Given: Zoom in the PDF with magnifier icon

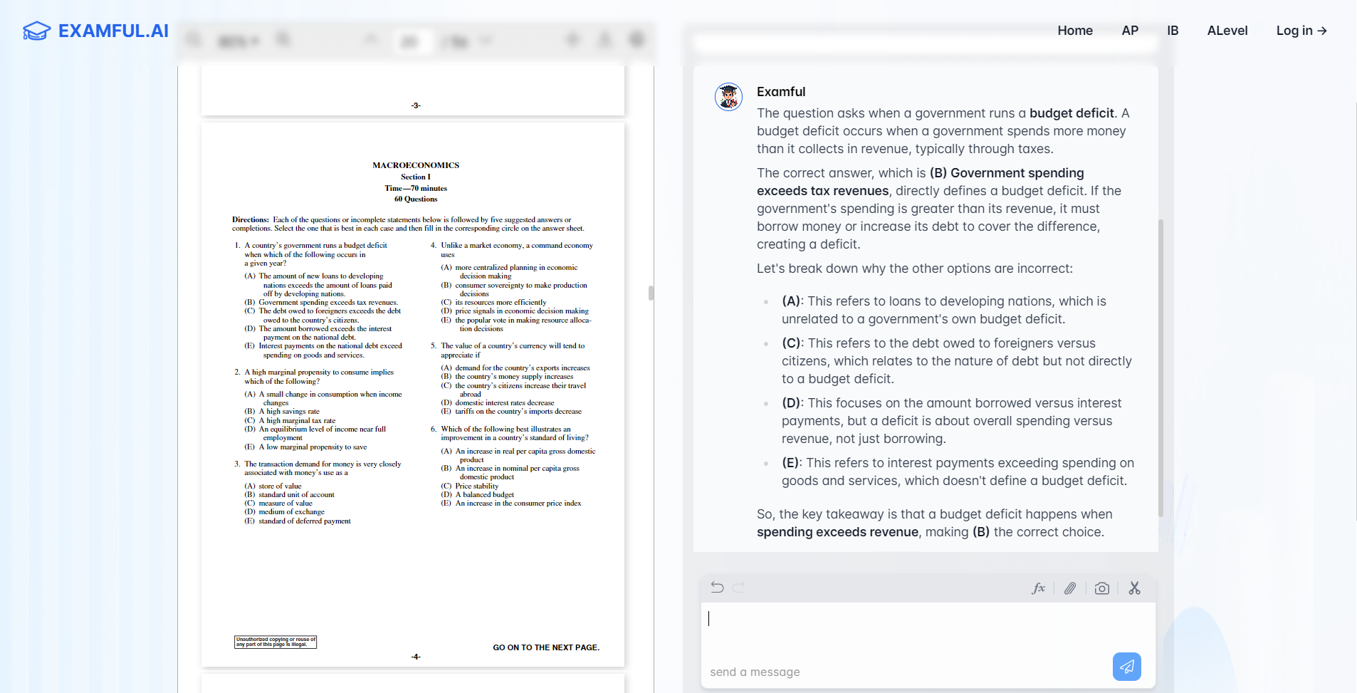Looking at the screenshot, I should [283, 40].
